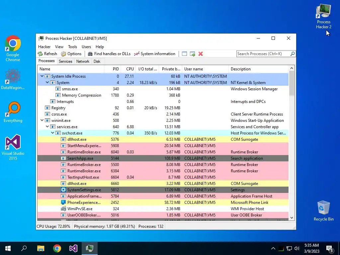Click the Process Hacker taskbar button

click(90, 248)
